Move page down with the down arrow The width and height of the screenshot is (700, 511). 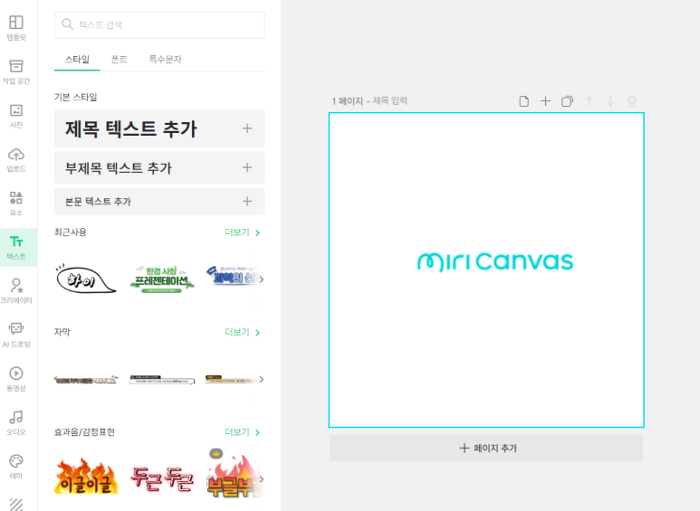(610, 101)
